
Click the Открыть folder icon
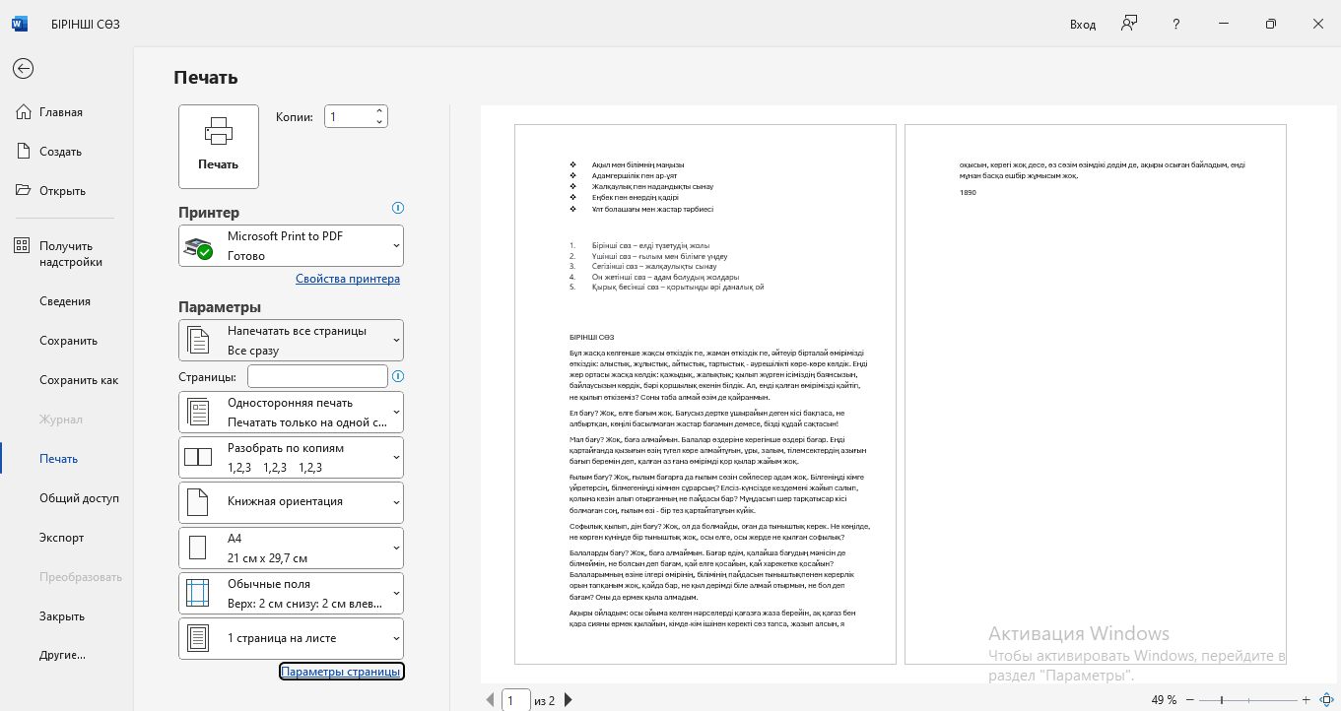pos(24,191)
